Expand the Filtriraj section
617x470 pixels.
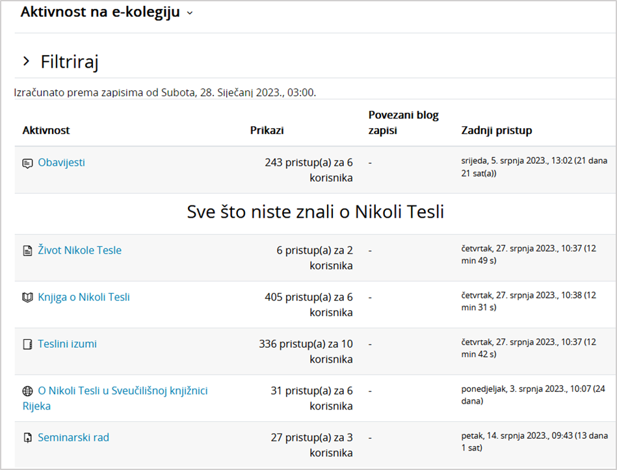point(27,62)
